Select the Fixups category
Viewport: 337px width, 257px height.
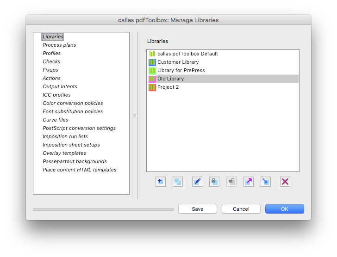[x=50, y=70]
